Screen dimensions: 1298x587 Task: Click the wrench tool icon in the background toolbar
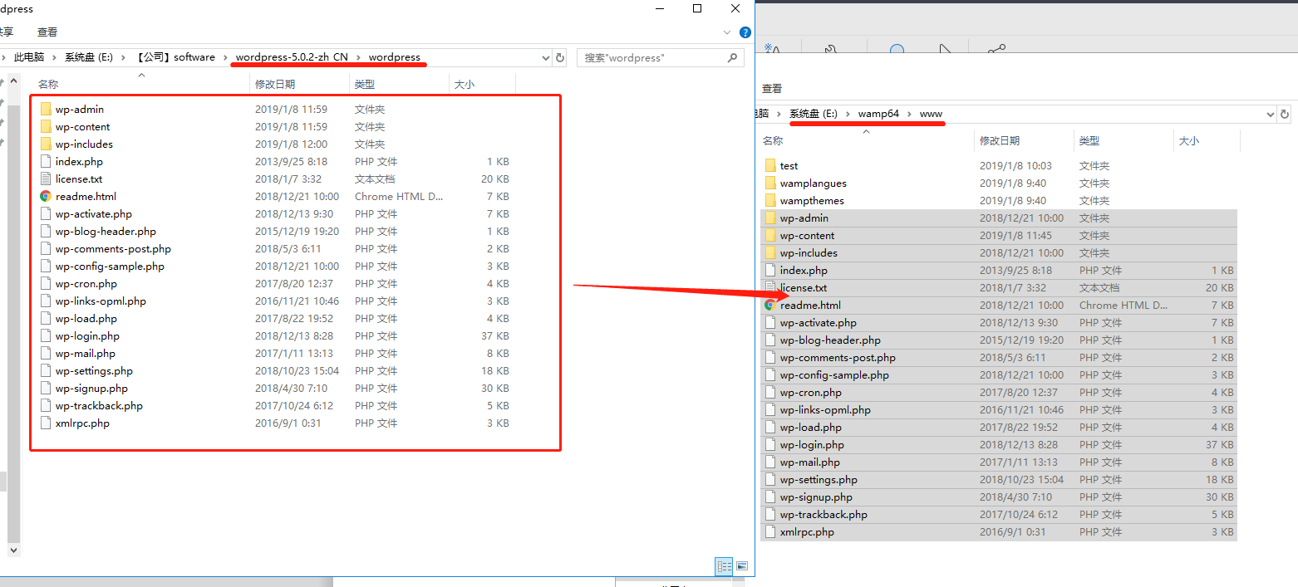coord(829,51)
